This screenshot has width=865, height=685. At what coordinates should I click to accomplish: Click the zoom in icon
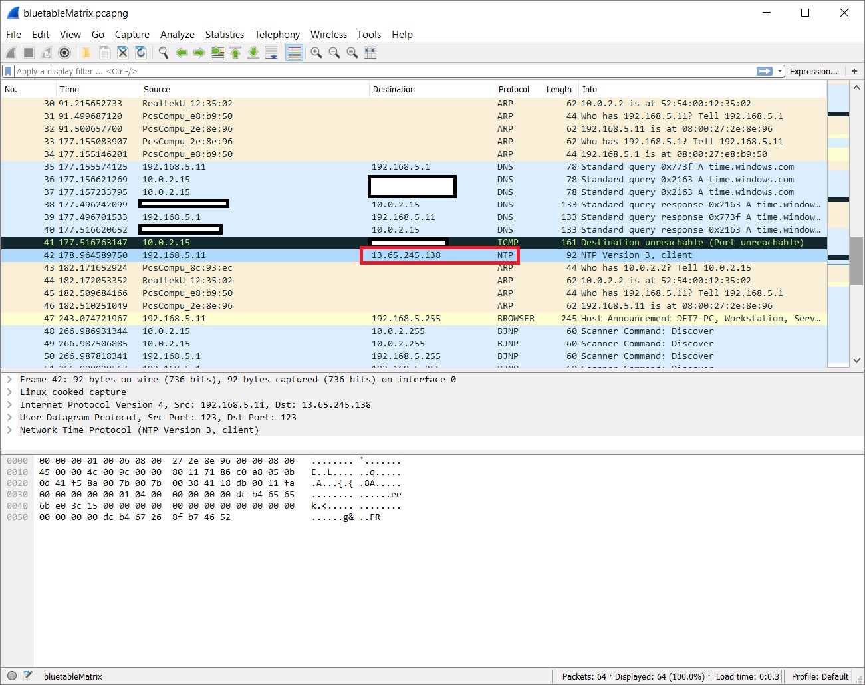pos(316,53)
